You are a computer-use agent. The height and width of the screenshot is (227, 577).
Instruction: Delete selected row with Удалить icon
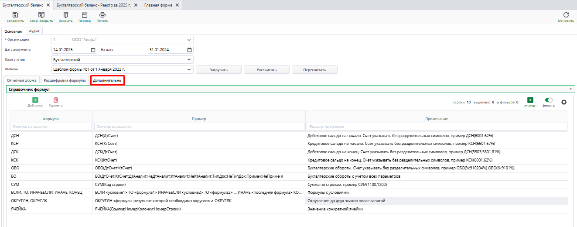click(55, 100)
